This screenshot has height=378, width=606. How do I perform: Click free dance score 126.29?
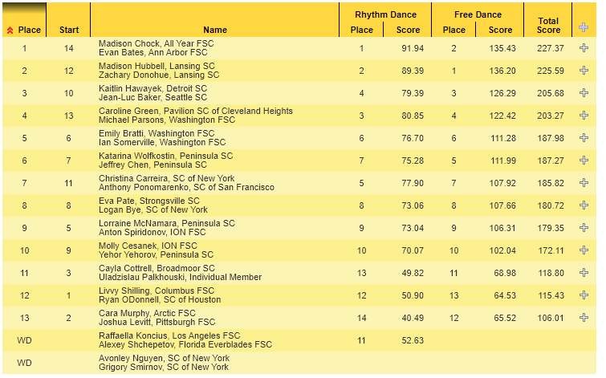tap(502, 93)
